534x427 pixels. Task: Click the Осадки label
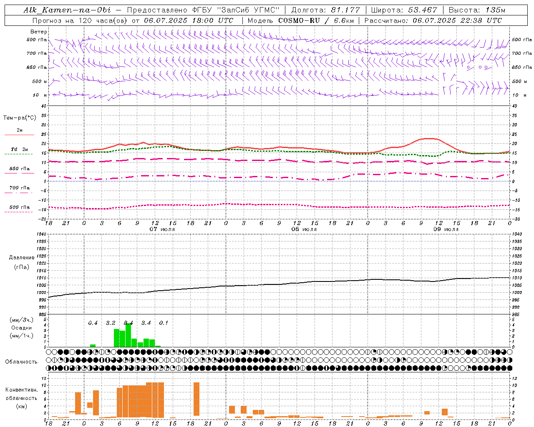point(22,328)
